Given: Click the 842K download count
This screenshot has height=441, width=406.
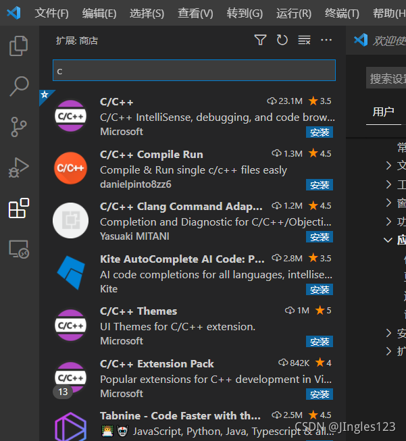Looking at the screenshot, I should click(294, 363).
